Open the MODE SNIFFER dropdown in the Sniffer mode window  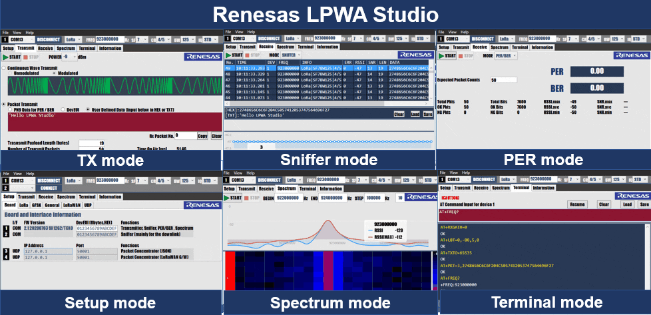[x=291, y=55]
